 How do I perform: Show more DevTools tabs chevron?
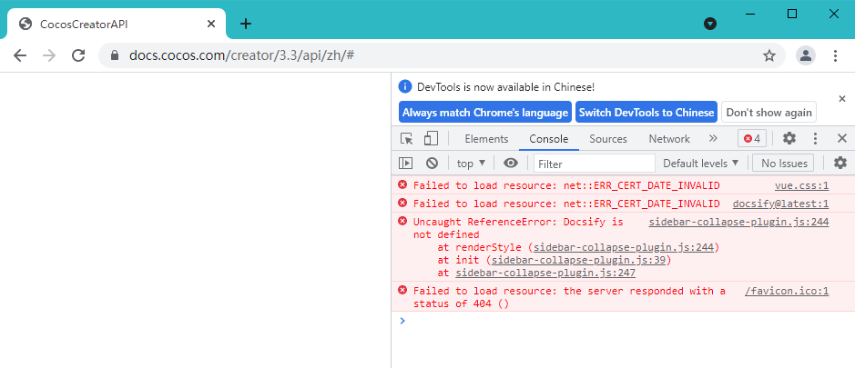point(713,139)
